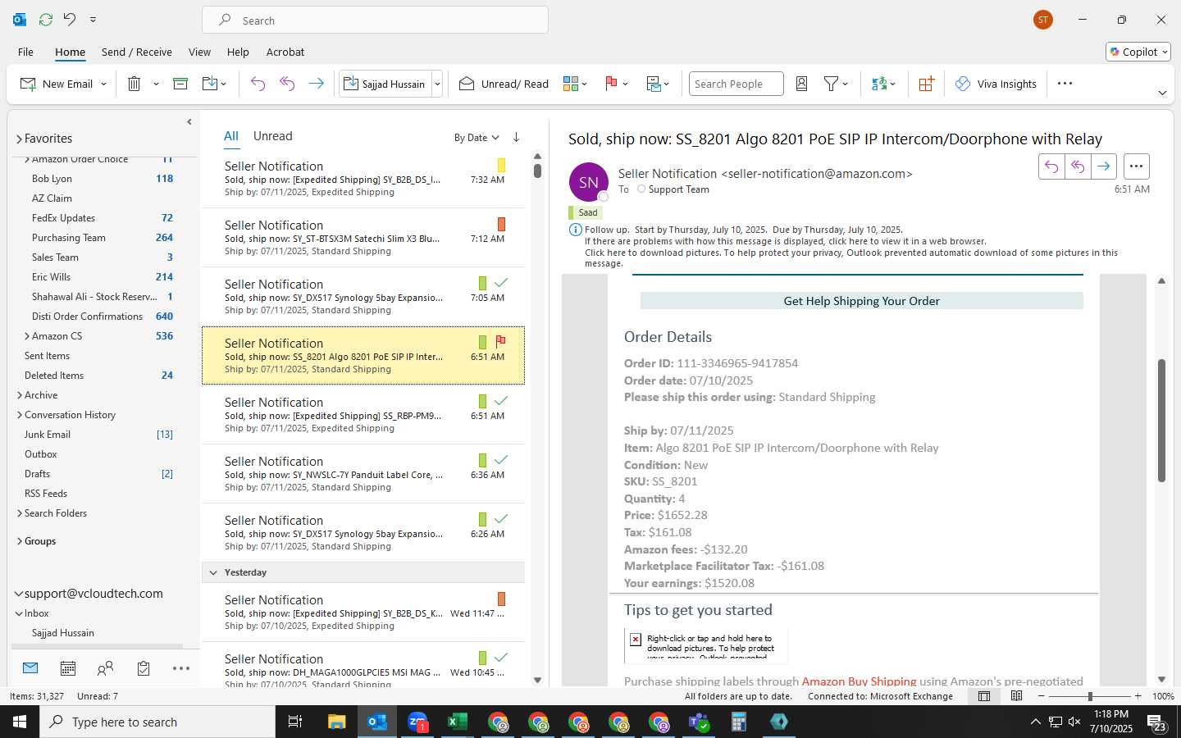Image resolution: width=1181 pixels, height=738 pixels.
Task: Open more actions in reading pane header
Action: pyautogui.click(x=1136, y=166)
